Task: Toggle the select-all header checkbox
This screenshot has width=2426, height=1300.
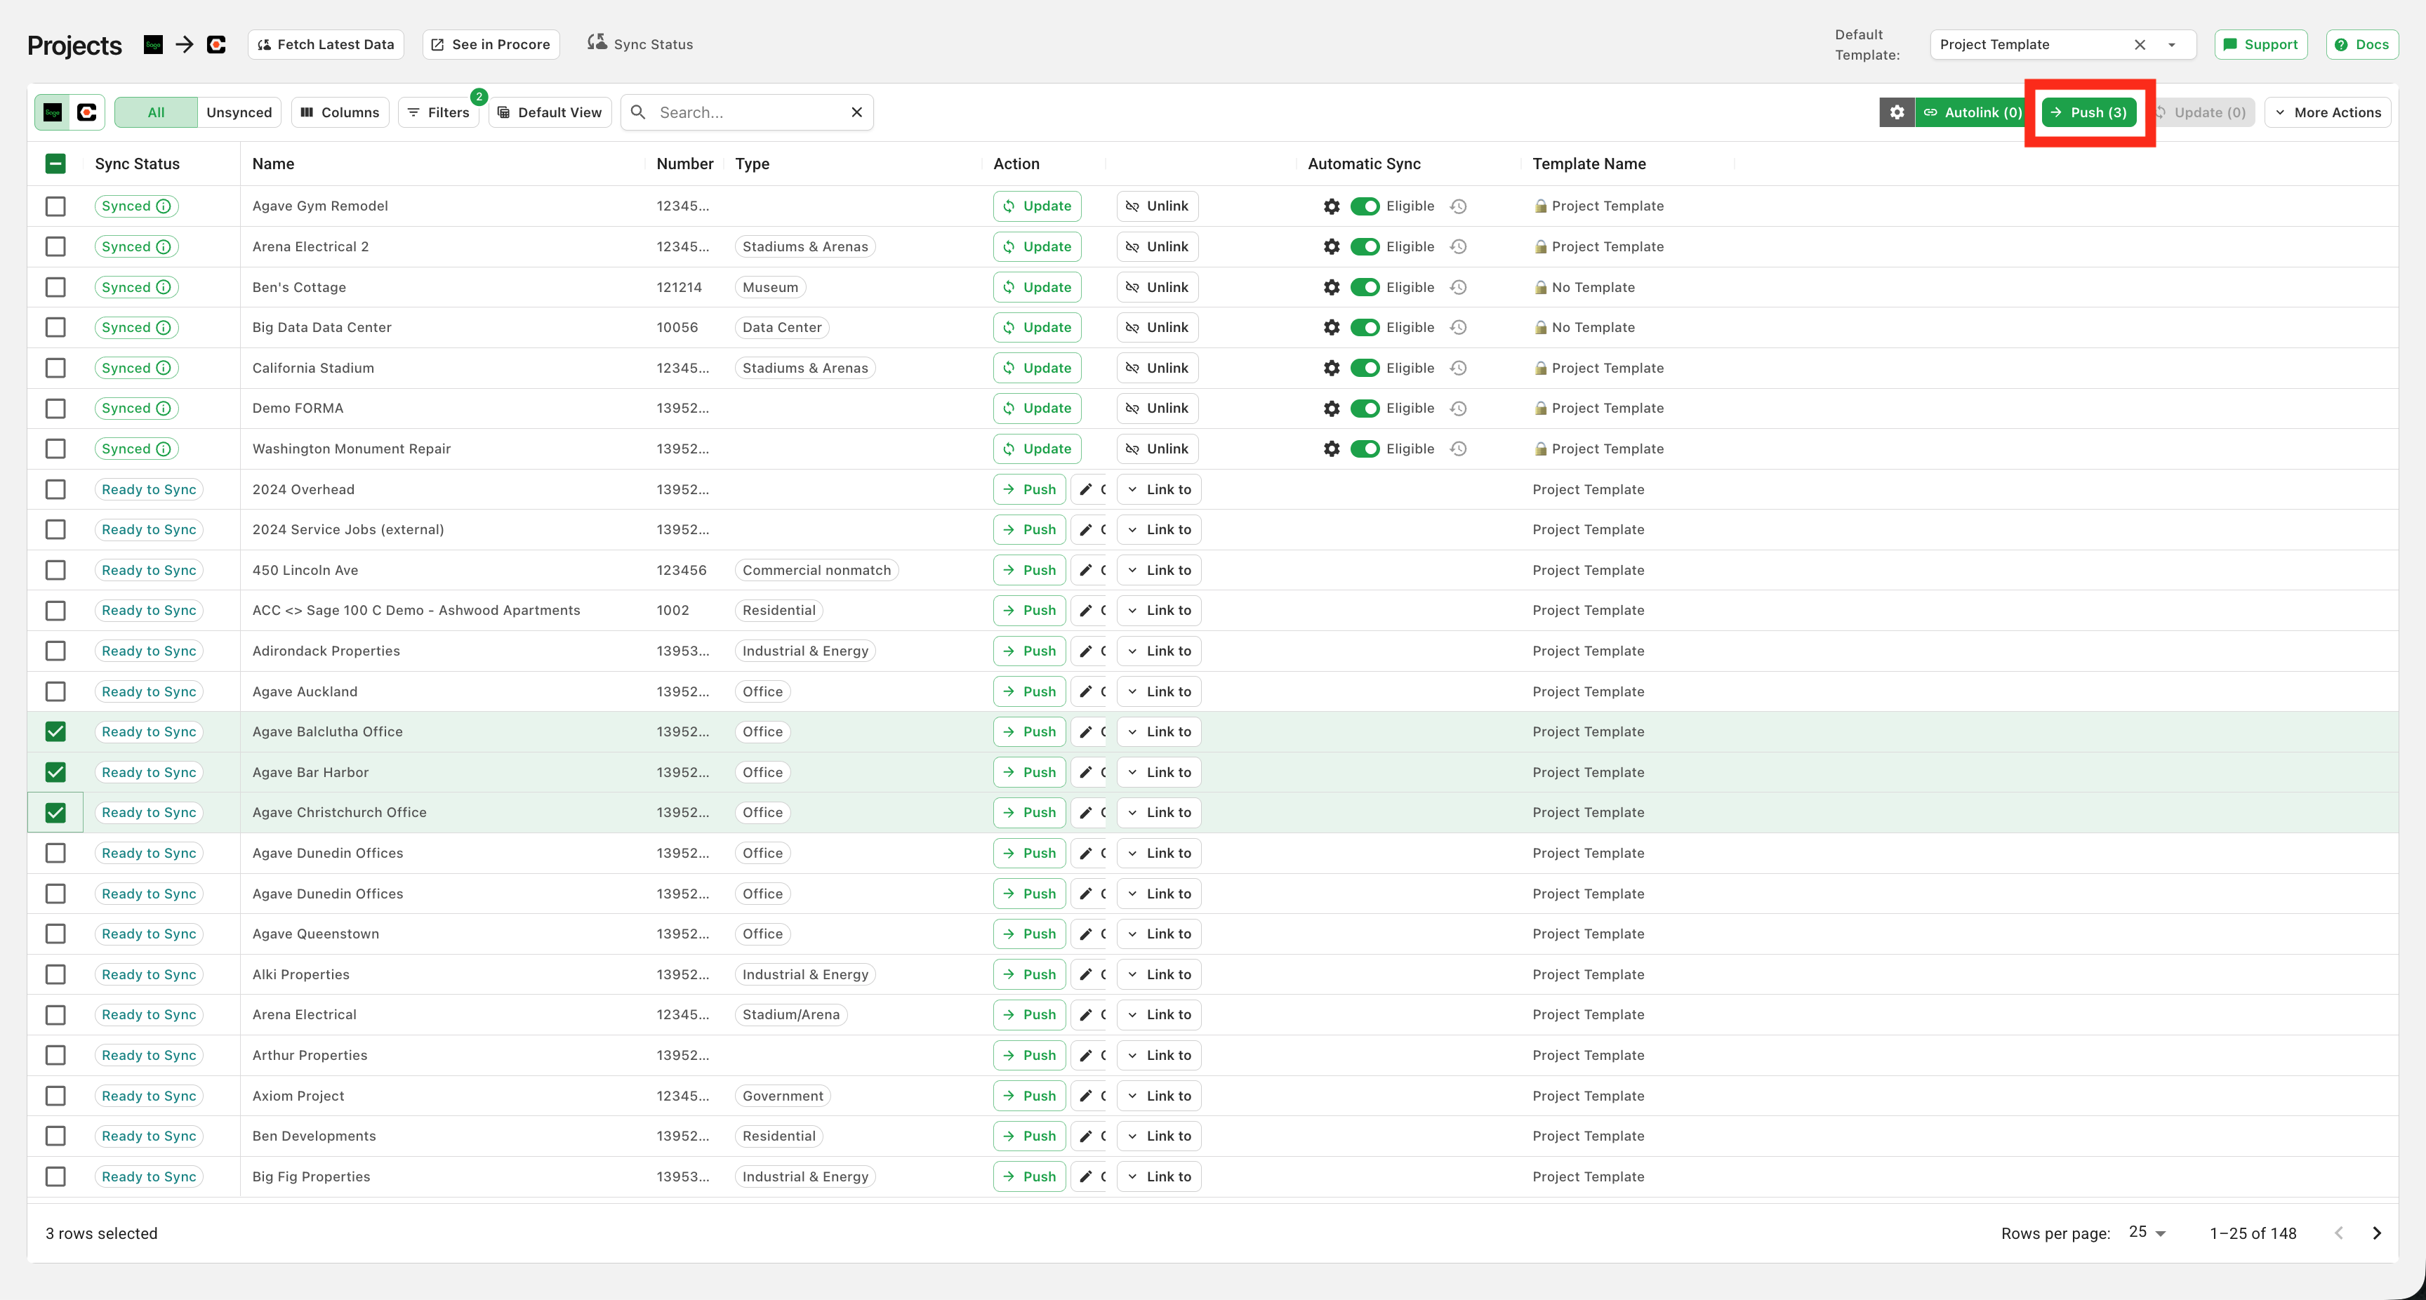Action: pyautogui.click(x=55, y=164)
